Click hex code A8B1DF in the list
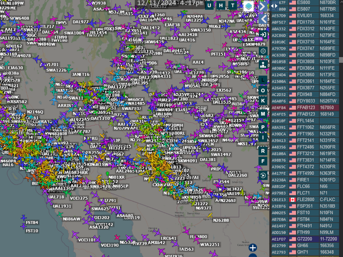 pyautogui.click(x=279, y=187)
